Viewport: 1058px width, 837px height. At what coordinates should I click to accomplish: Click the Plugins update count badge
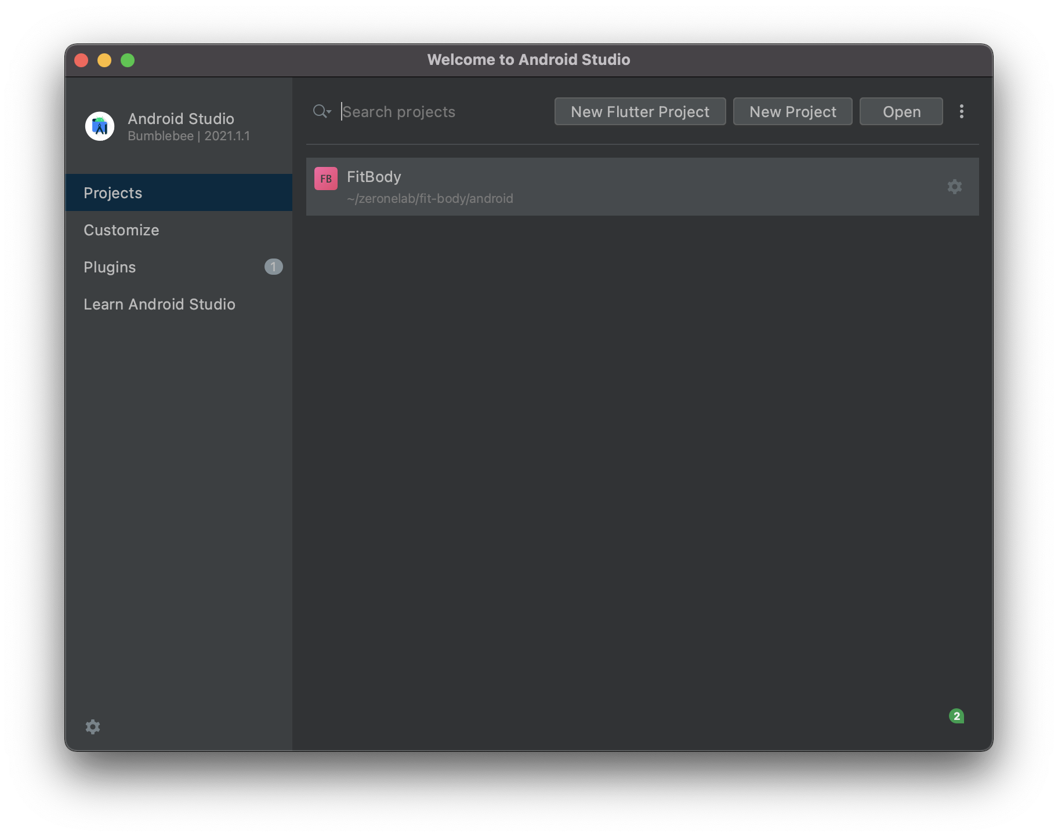coord(274,267)
